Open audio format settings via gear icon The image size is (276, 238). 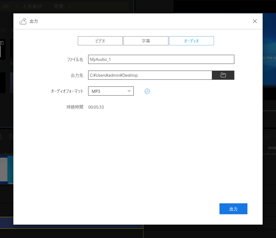tap(147, 91)
